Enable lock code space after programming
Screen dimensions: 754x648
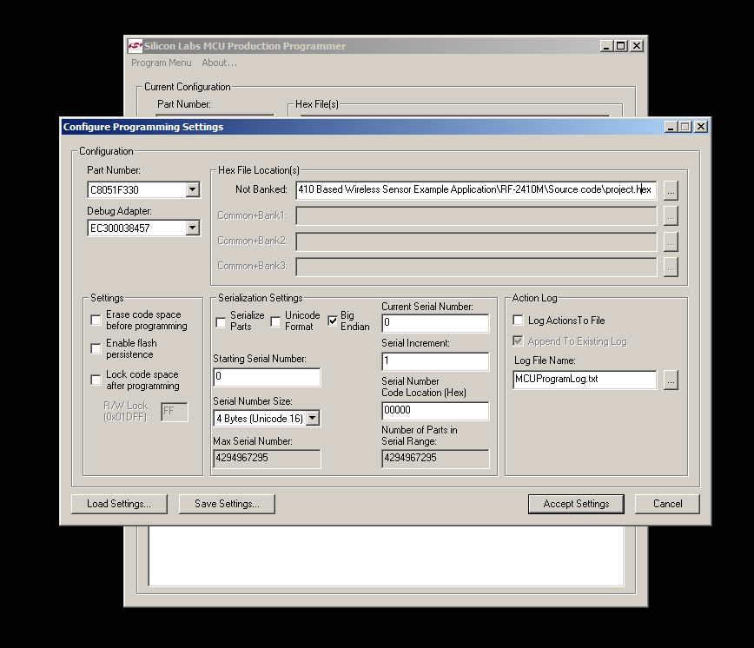(96, 379)
